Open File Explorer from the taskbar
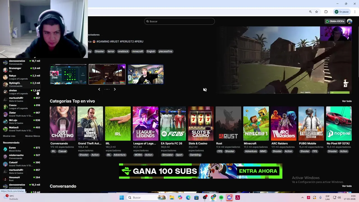The width and height of the screenshot is (359, 202). click(172, 198)
